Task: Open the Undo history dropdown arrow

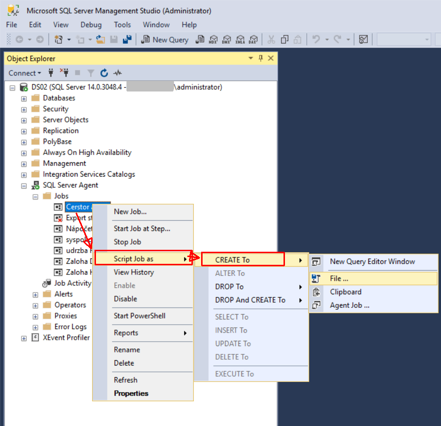Action: click(327, 40)
